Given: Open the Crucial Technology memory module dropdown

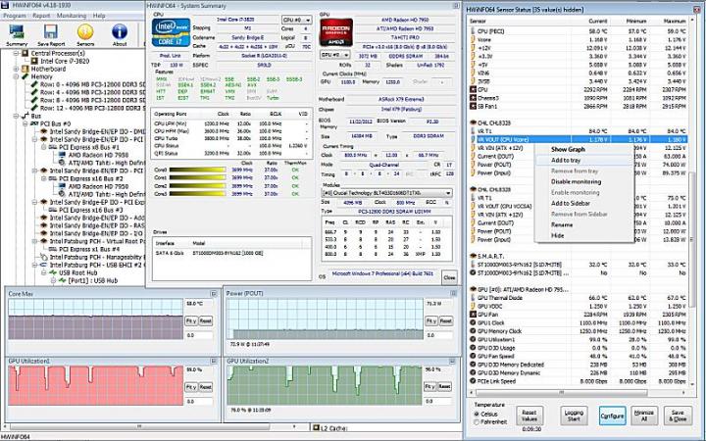Looking at the screenshot, I should click(386, 193).
